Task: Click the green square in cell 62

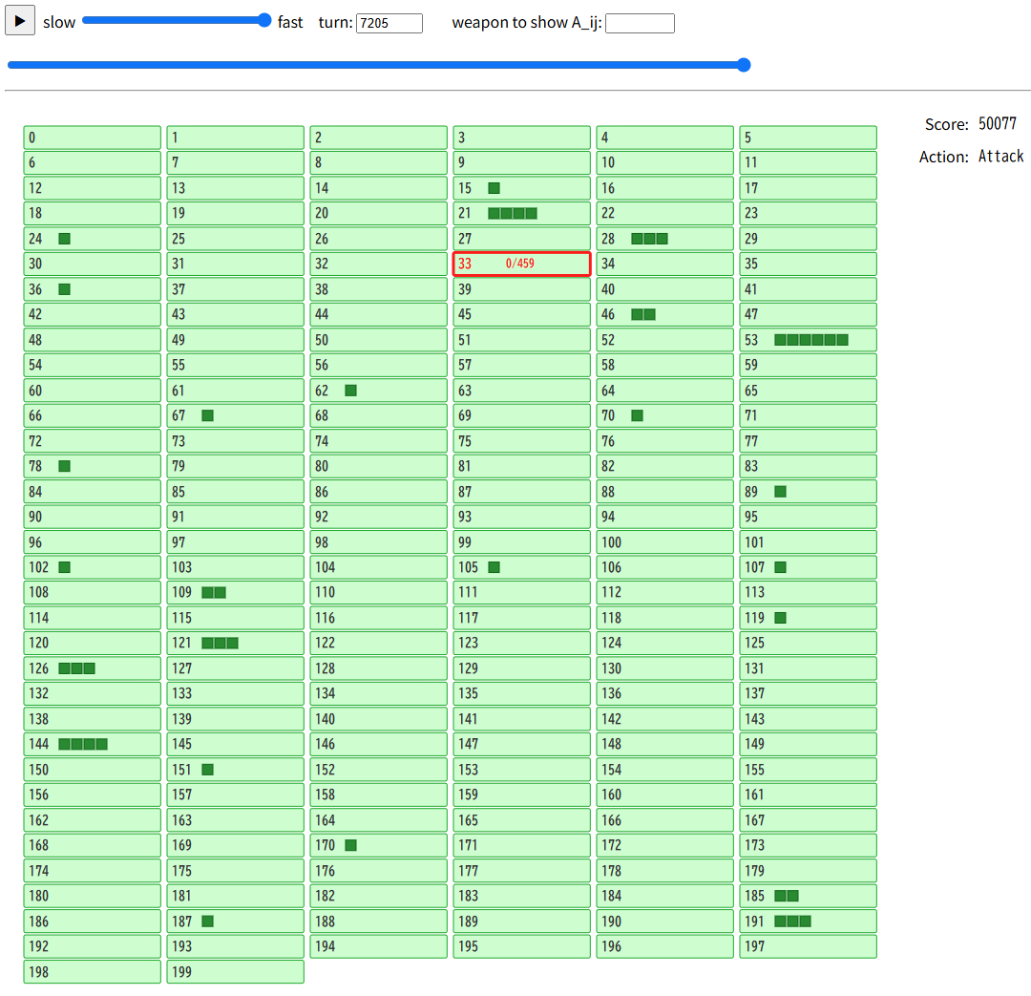Action: (x=351, y=391)
